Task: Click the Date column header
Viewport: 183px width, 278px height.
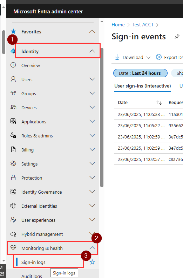Action: click(123, 103)
